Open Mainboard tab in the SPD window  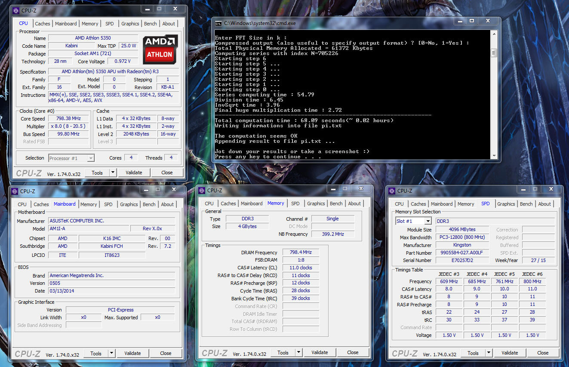(442, 204)
